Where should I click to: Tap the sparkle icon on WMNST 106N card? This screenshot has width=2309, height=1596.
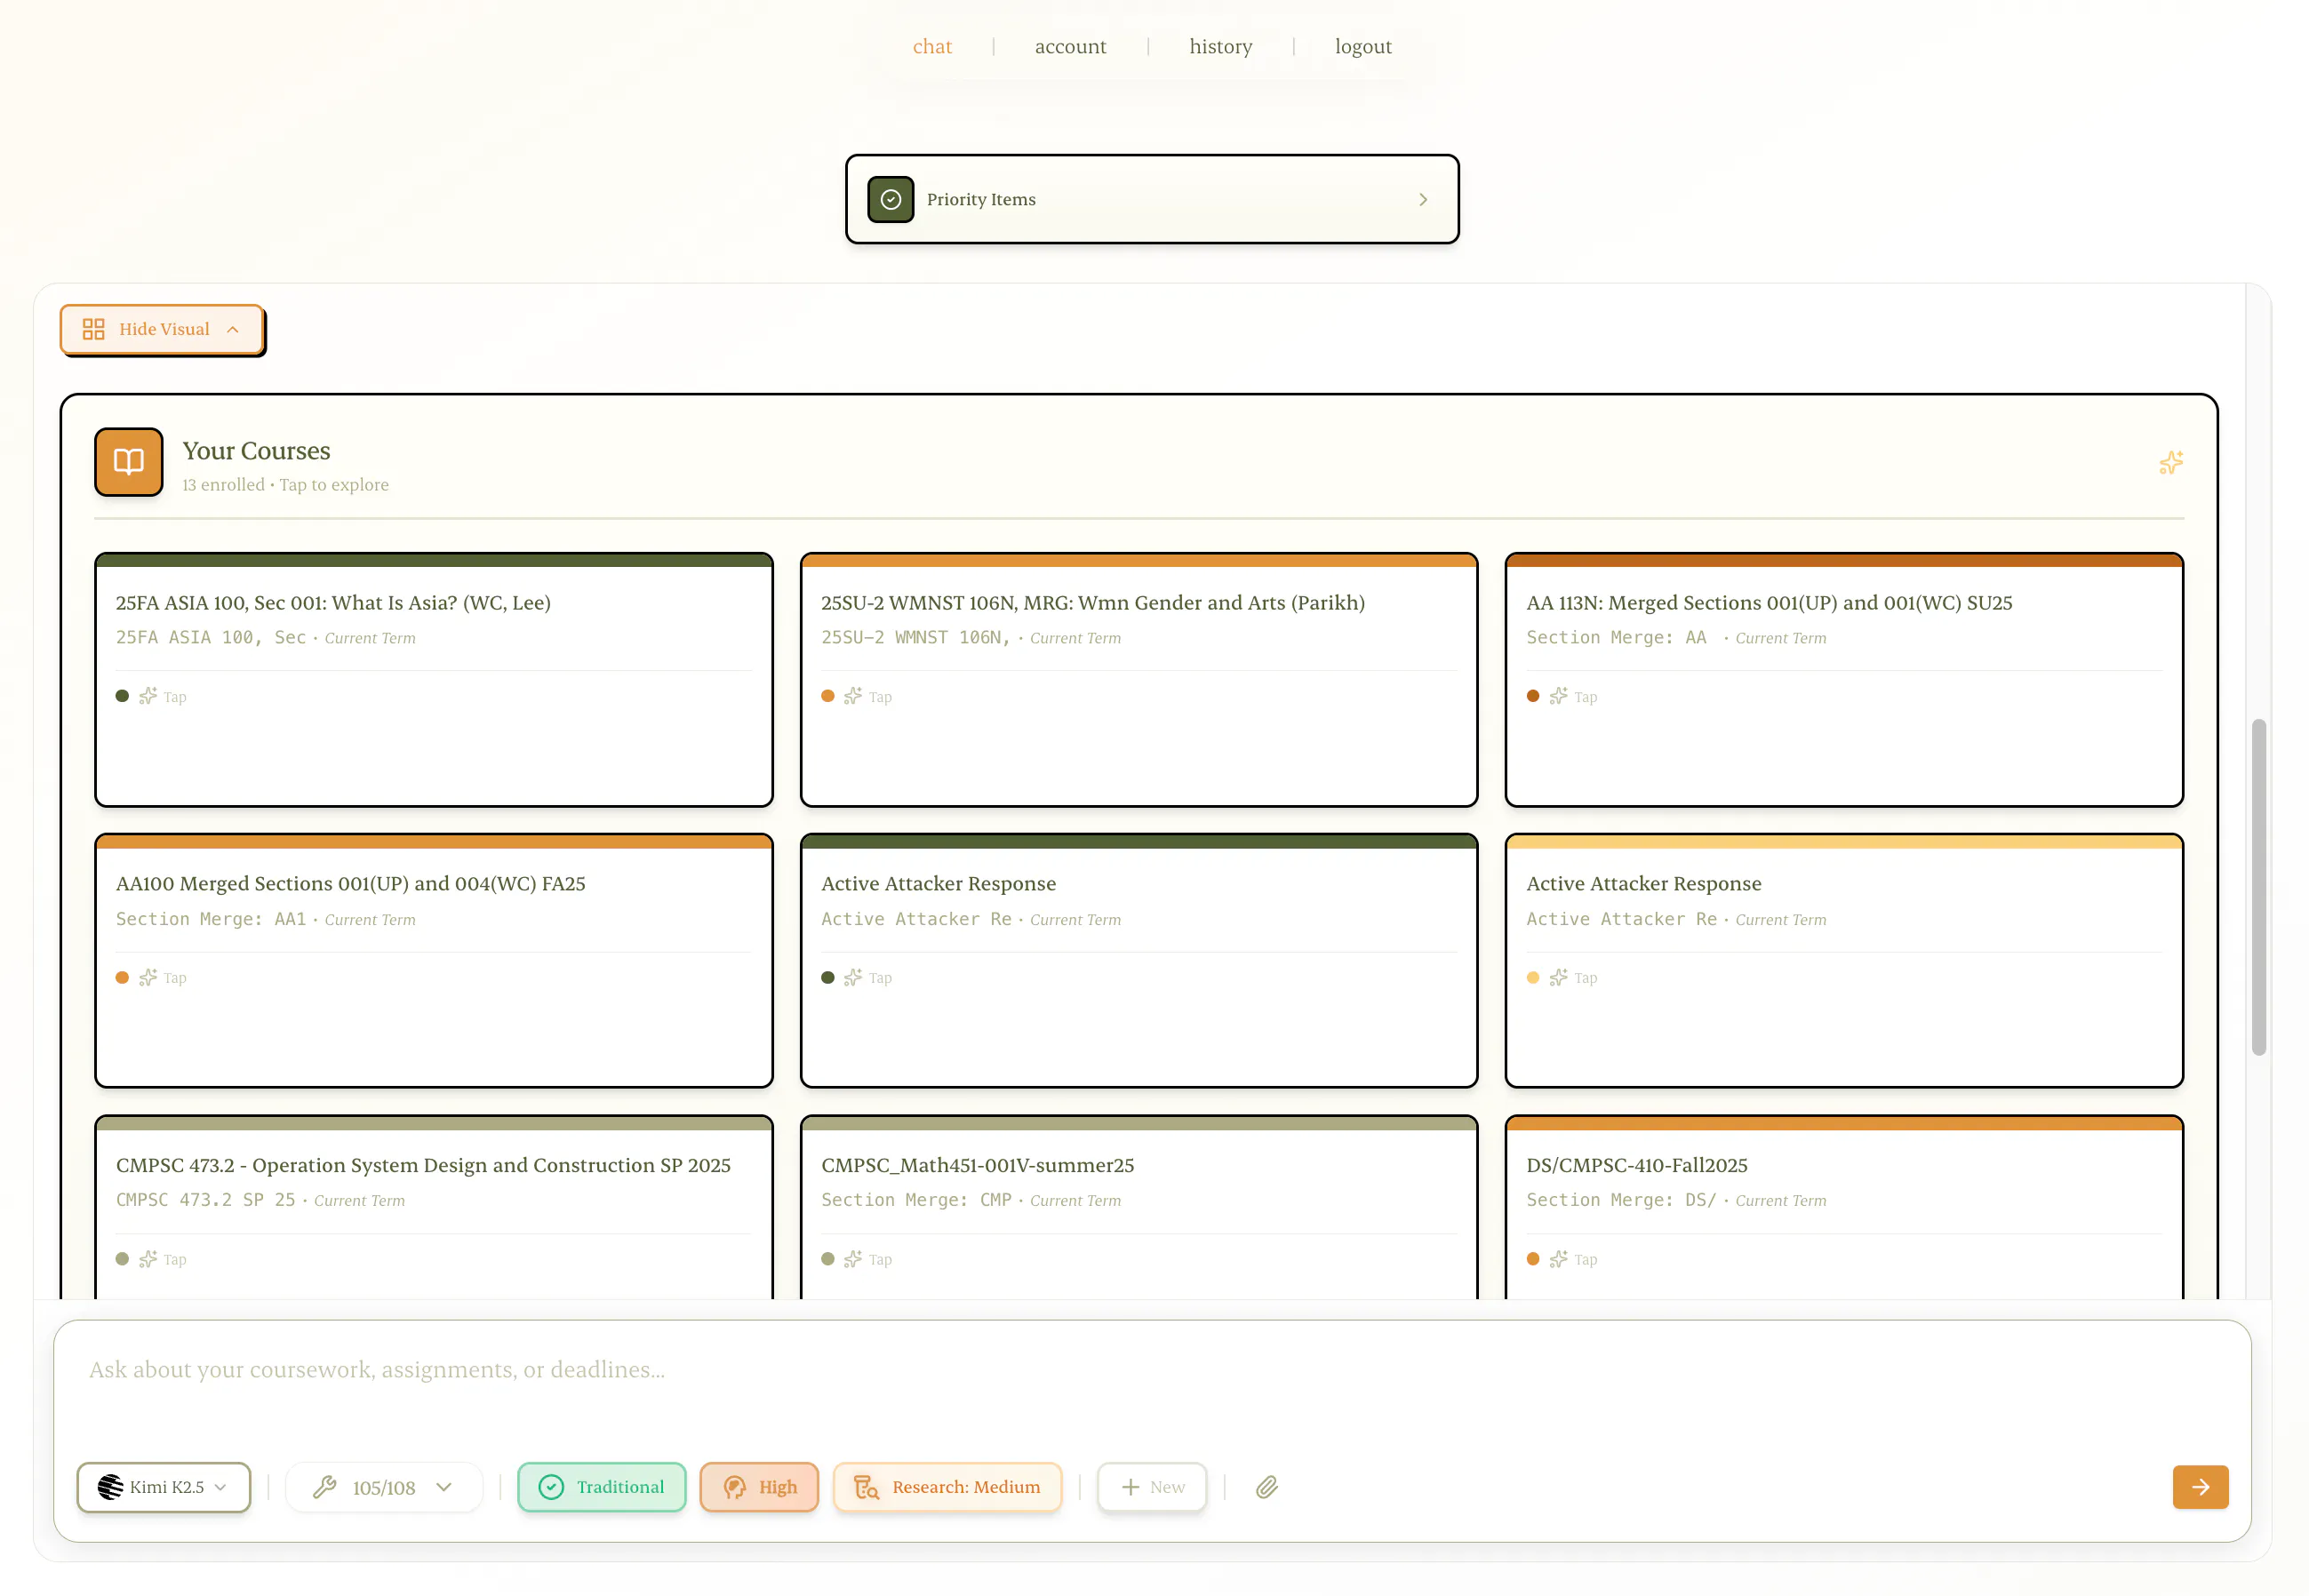853,696
